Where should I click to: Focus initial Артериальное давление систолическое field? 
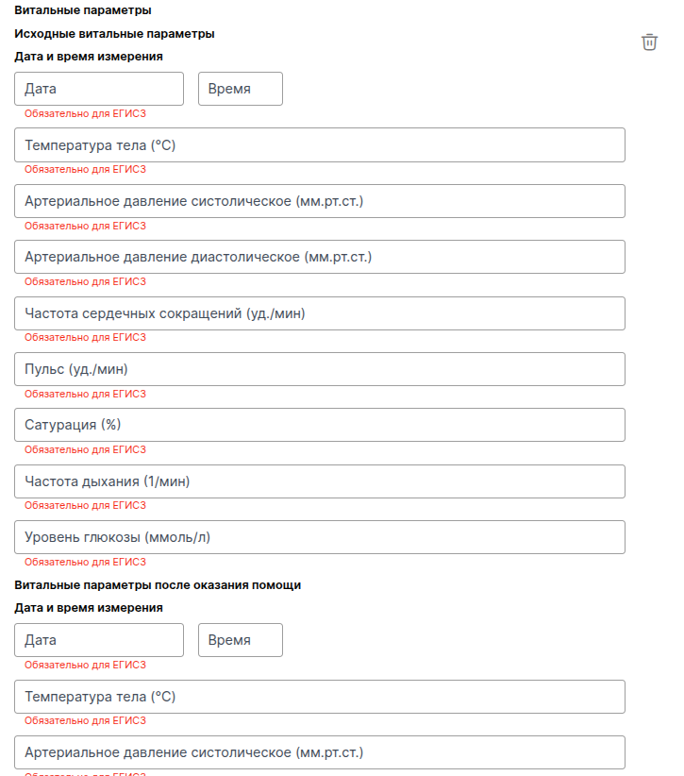[320, 201]
